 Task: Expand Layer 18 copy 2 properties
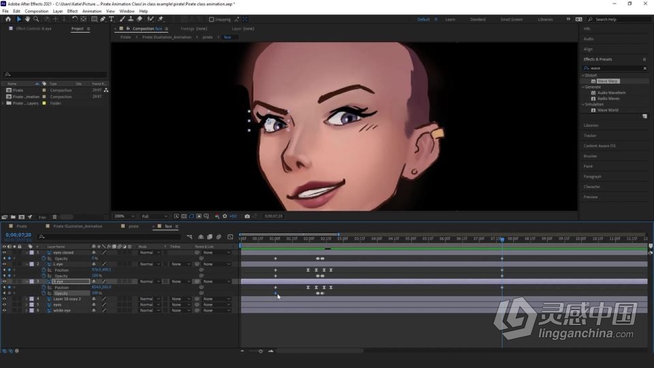click(x=27, y=298)
